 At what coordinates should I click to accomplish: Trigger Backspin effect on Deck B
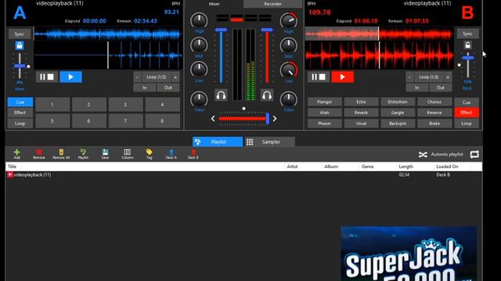click(398, 123)
